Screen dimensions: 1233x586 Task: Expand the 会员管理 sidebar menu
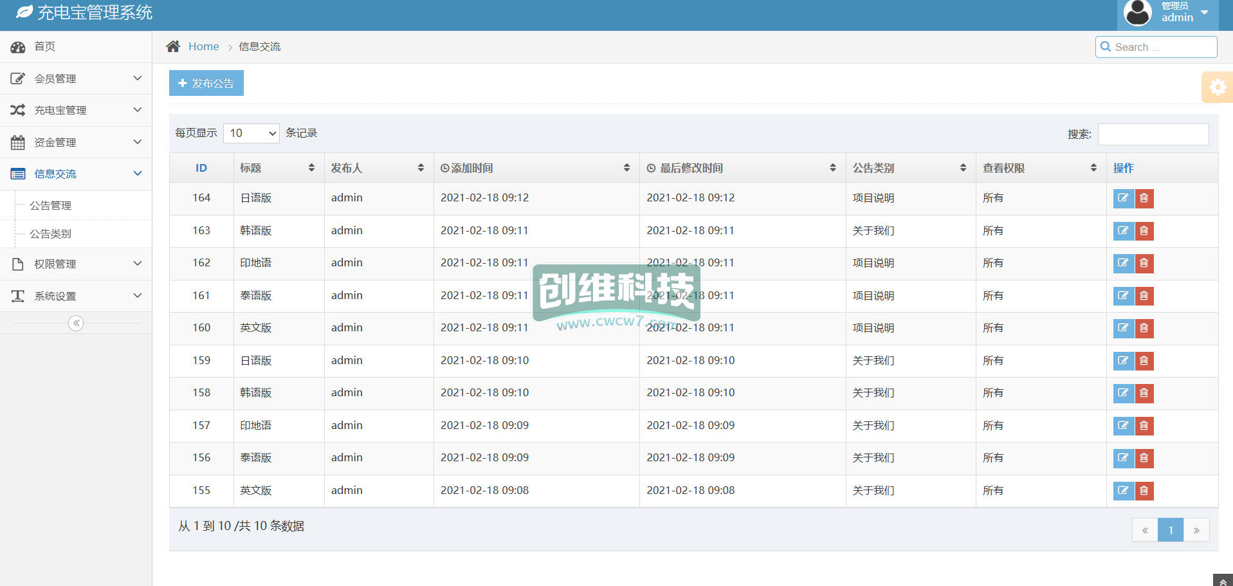(x=76, y=78)
